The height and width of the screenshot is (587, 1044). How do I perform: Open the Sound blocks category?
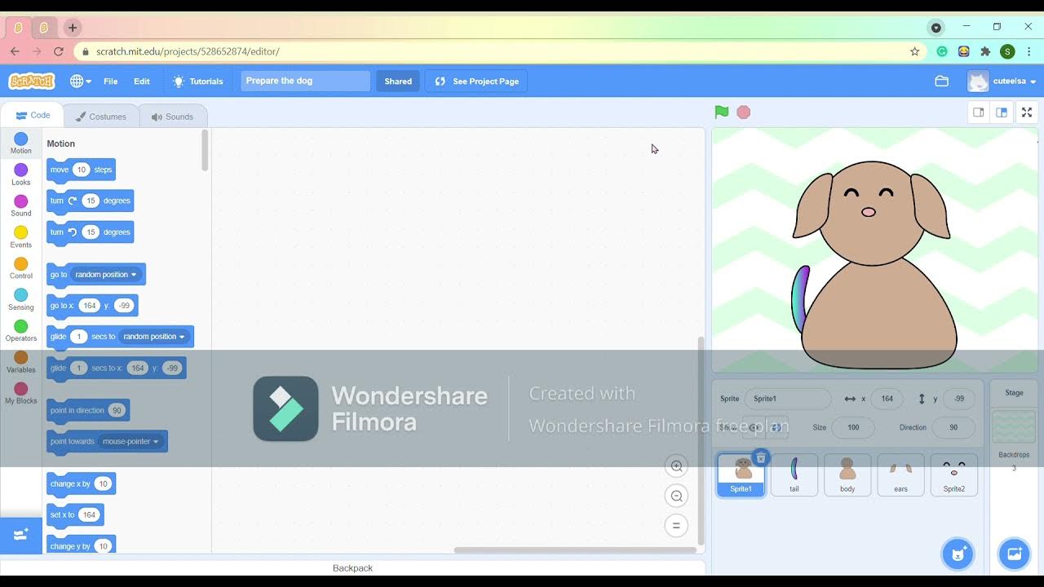[x=21, y=205]
